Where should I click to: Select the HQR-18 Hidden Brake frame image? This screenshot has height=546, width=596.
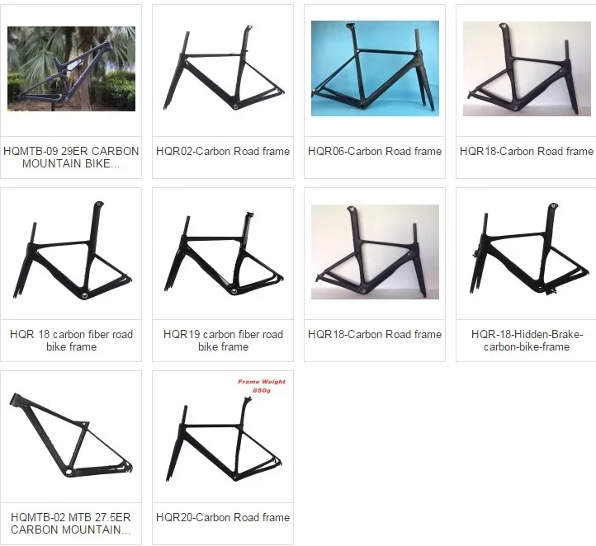tap(527, 252)
